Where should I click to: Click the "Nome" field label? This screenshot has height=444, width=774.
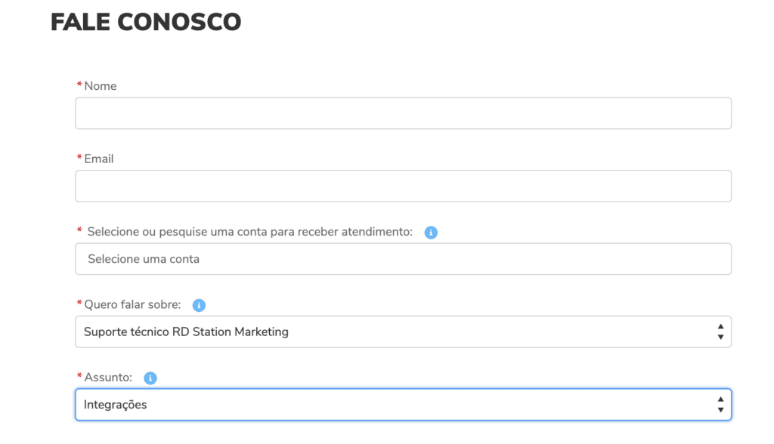click(101, 86)
